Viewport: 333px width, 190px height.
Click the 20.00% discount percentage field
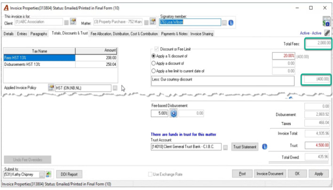tap(284, 56)
